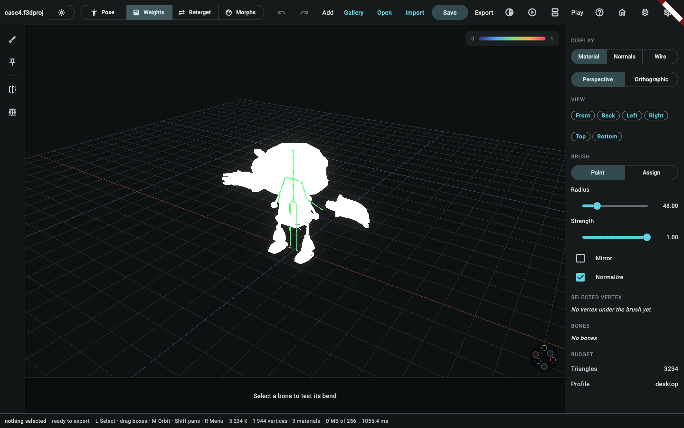Click the orientation gizmo in viewport
Screen dimensions: 684x428
coord(544,357)
